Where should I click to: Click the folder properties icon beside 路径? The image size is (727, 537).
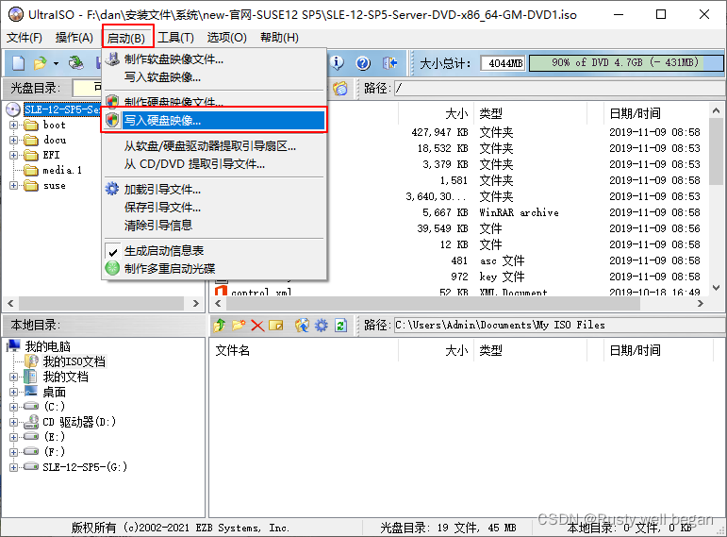[x=339, y=88]
